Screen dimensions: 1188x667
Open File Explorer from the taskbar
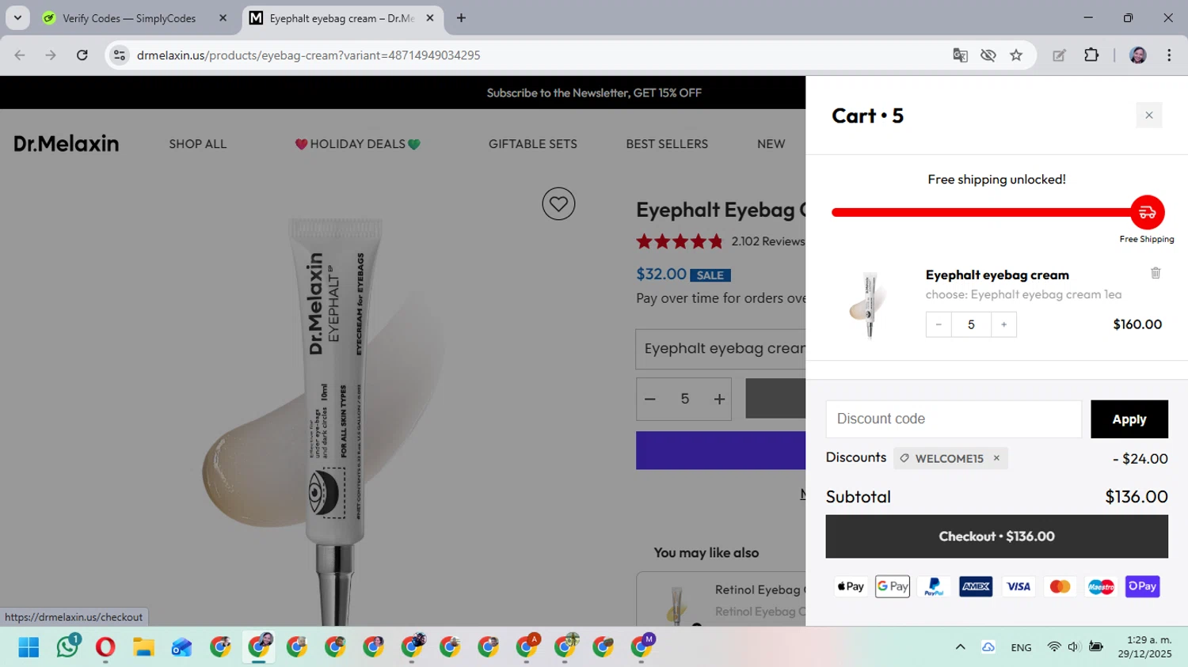point(143,647)
